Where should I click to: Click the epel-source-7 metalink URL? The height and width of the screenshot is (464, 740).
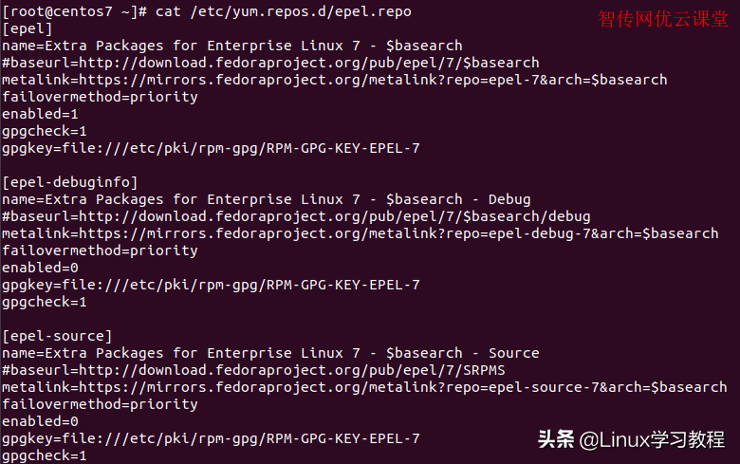click(364, 387)
